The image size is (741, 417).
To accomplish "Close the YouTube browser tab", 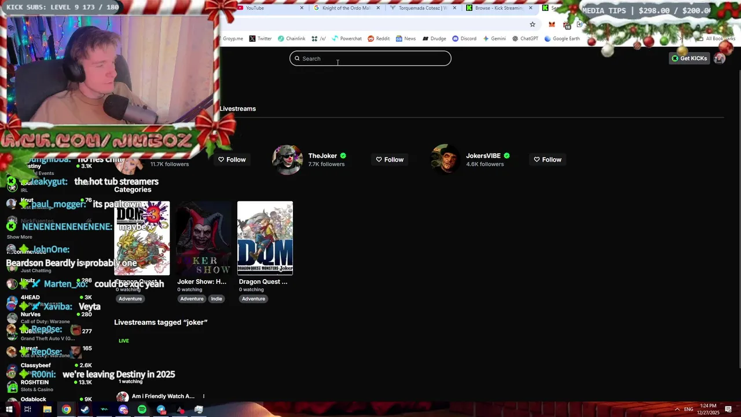I will [x=302, y=8].
